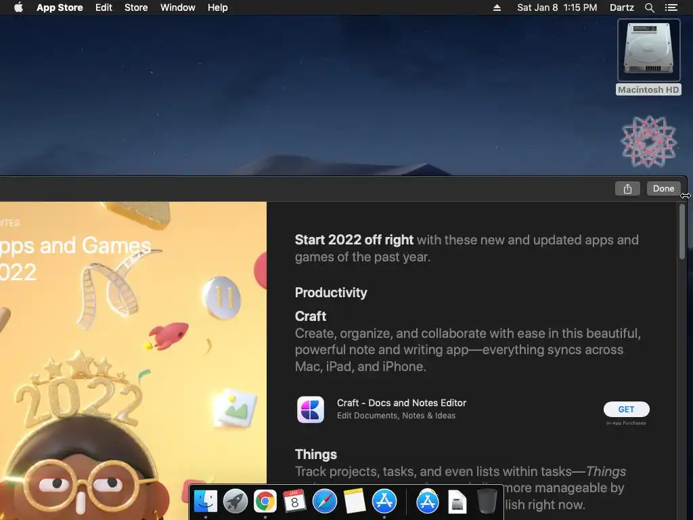Open the Store menu

(136, 7)
